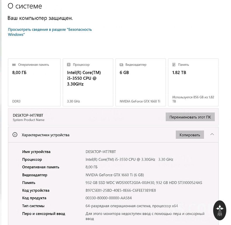Click the О системе page heading
The image size is (231, 225).
pos(25,6)
